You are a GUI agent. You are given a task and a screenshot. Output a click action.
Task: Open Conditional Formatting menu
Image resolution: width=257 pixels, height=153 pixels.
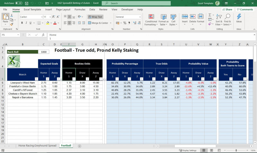151,20
